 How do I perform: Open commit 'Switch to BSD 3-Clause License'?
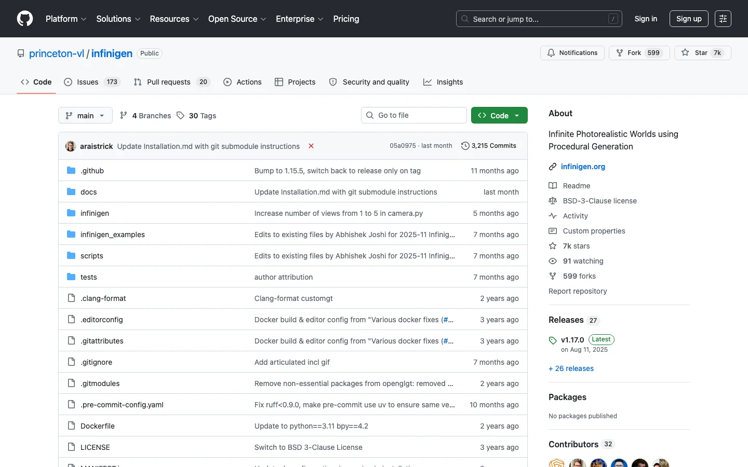pos(309,447)
